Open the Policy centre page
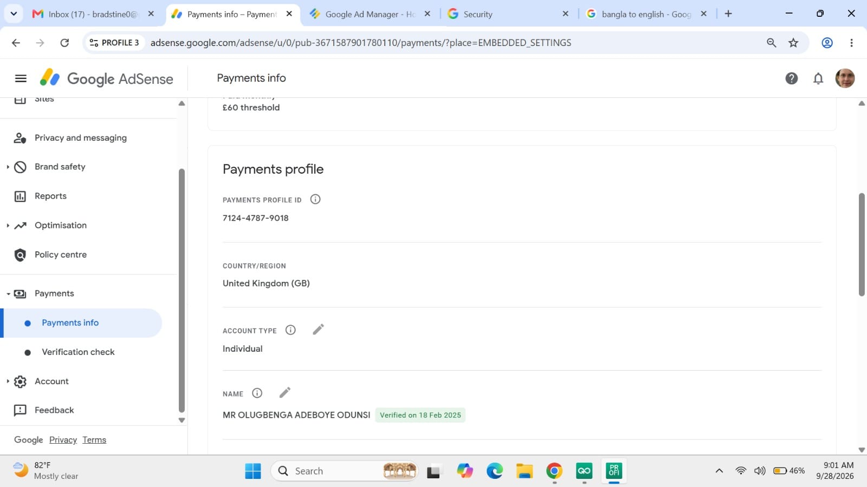 (x=61, y=254)
